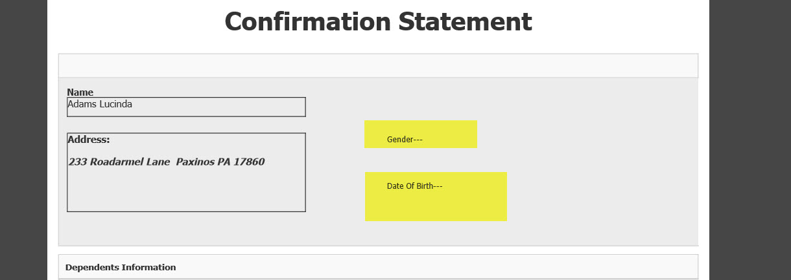The image size is (791, 280).
Task: Click the dark margin left of the page
Action: click(23, 140)
